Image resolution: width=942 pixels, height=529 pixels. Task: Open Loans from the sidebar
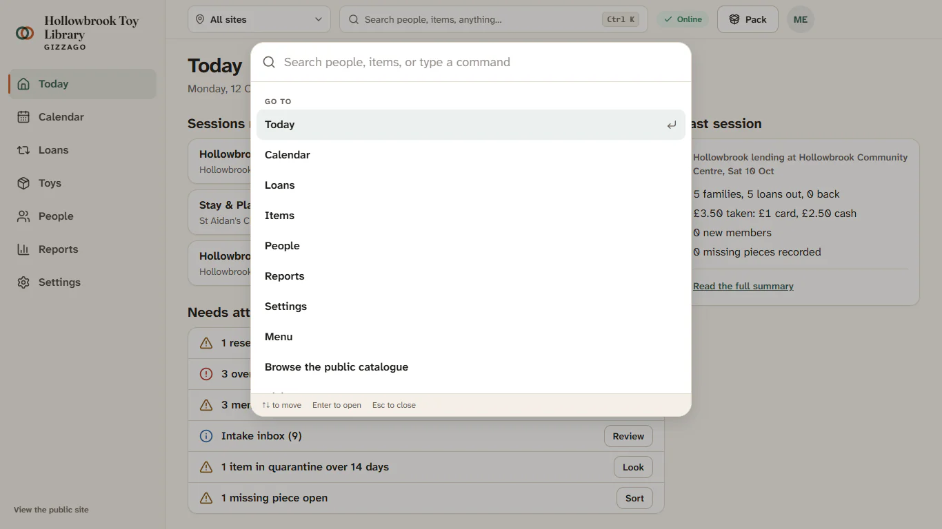82,150
